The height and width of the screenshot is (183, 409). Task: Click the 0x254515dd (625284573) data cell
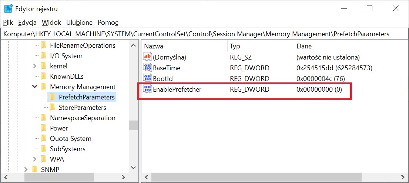point(334,68)
